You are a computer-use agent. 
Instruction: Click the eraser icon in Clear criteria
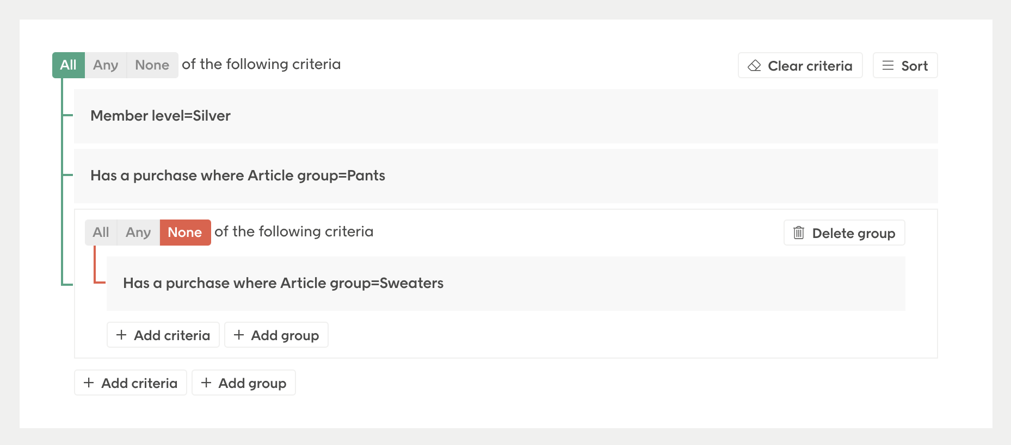pyautogui.click(x=754, y=66)
